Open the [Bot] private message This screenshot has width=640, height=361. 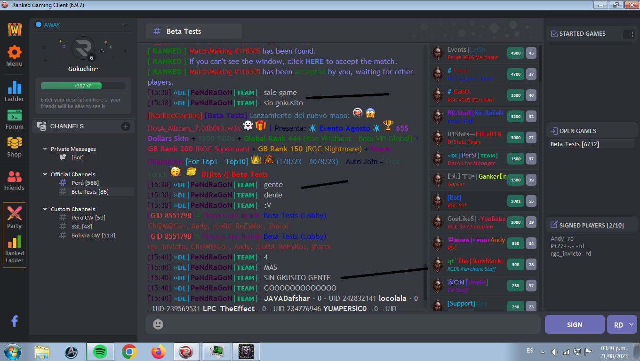[77, 157]
